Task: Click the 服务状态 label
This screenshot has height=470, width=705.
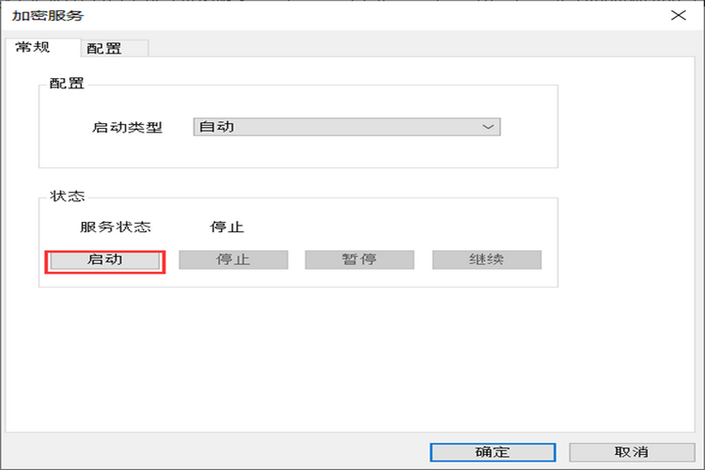Action: [x=116, y=227]
